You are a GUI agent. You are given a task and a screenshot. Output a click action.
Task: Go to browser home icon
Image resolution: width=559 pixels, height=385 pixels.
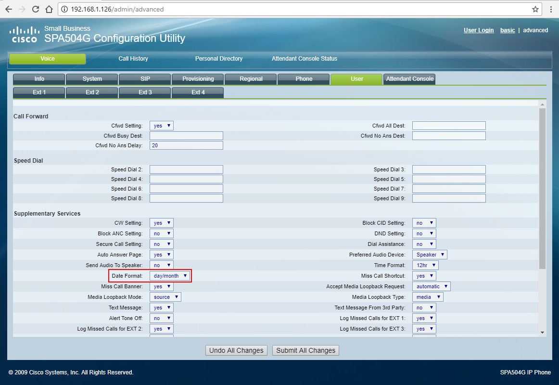point(49,9)
